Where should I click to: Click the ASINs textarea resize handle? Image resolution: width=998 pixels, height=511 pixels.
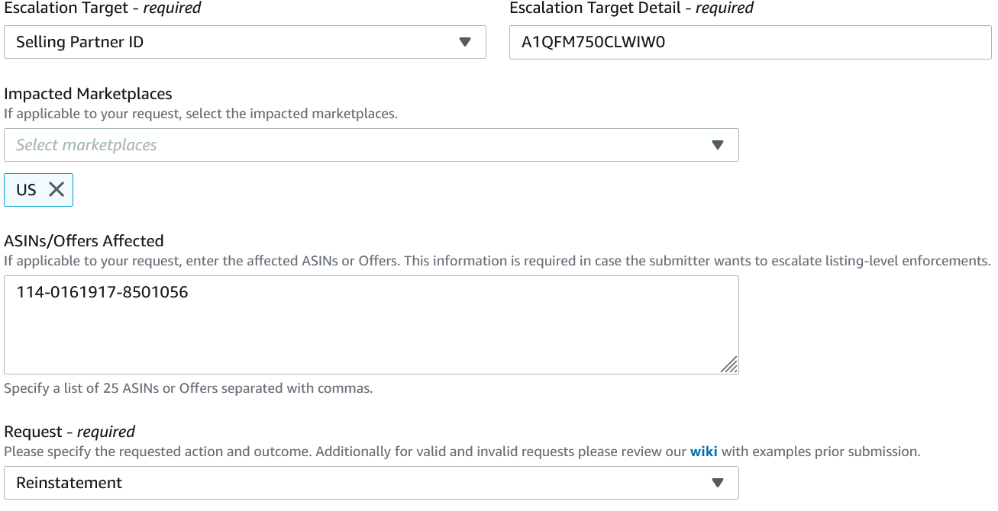point(729,365)
